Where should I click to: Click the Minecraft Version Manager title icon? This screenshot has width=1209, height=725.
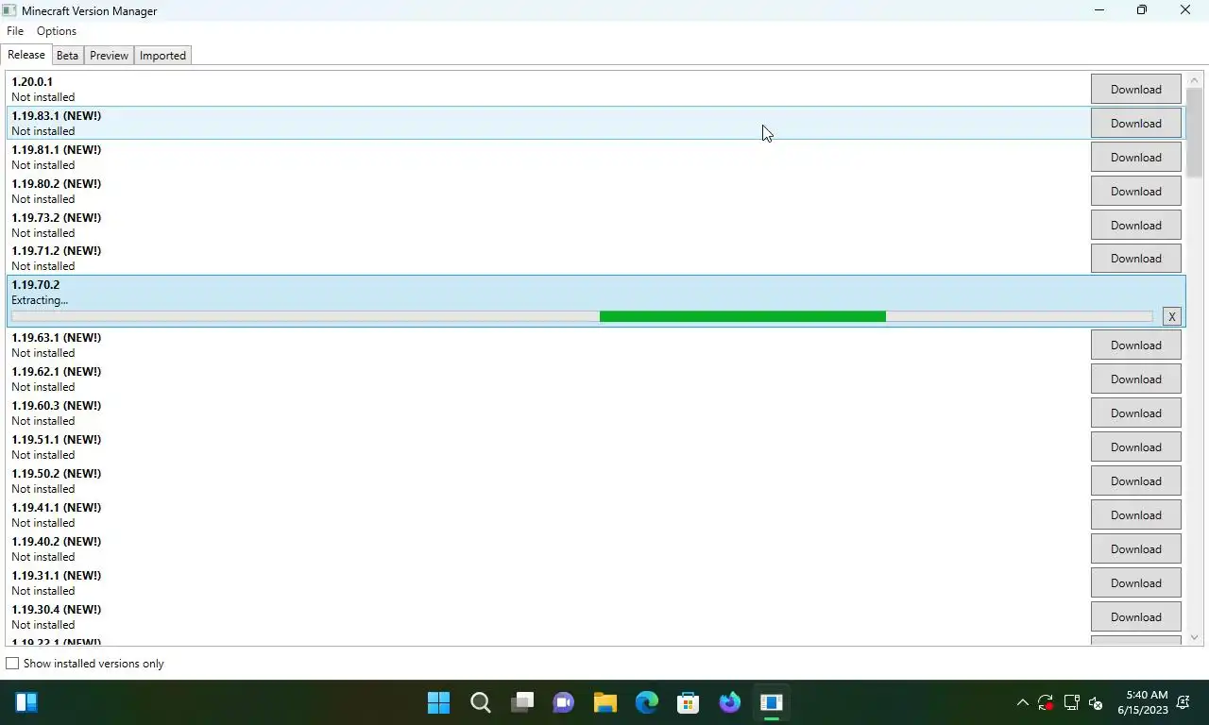click(x=9, y=10)
